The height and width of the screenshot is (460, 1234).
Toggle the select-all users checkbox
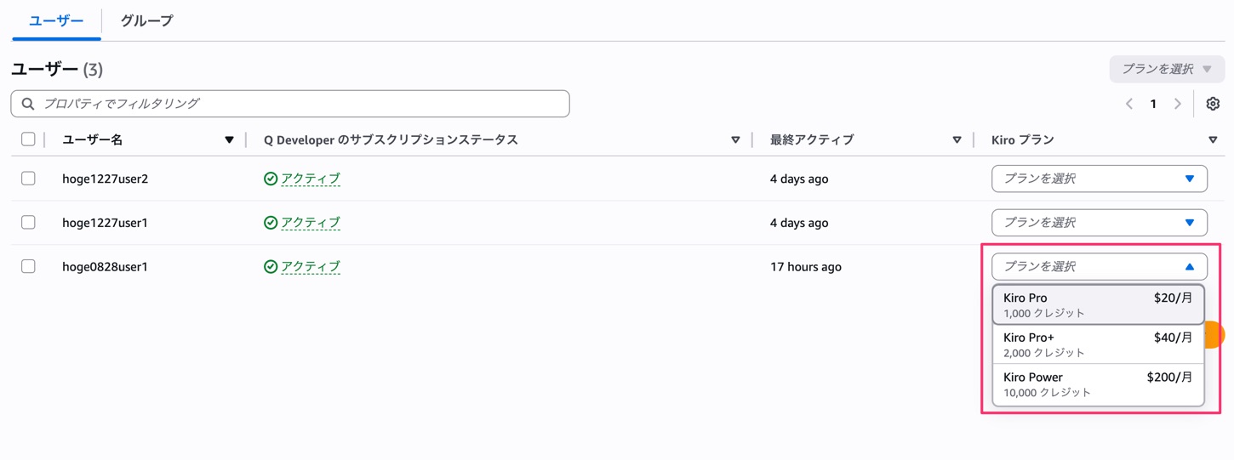[28, 139]
